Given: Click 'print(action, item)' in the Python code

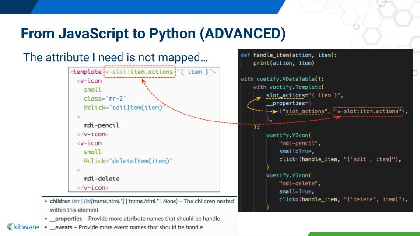Looking at the screenshot, I should point(283,63).
